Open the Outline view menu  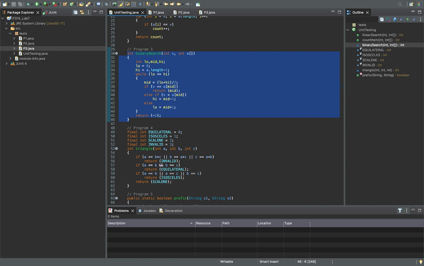(x=421, y=19)
